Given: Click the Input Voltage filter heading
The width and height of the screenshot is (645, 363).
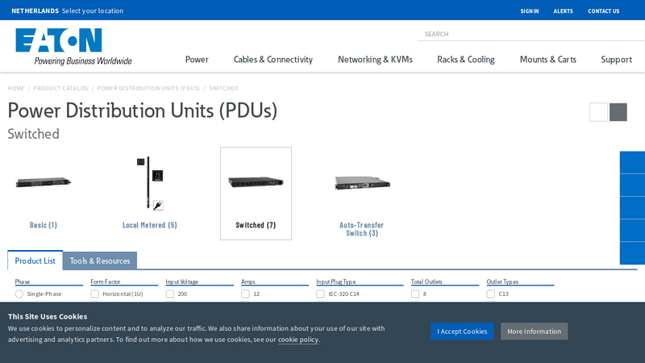Looking at the screenshot, I should click(x=182, y=282).
